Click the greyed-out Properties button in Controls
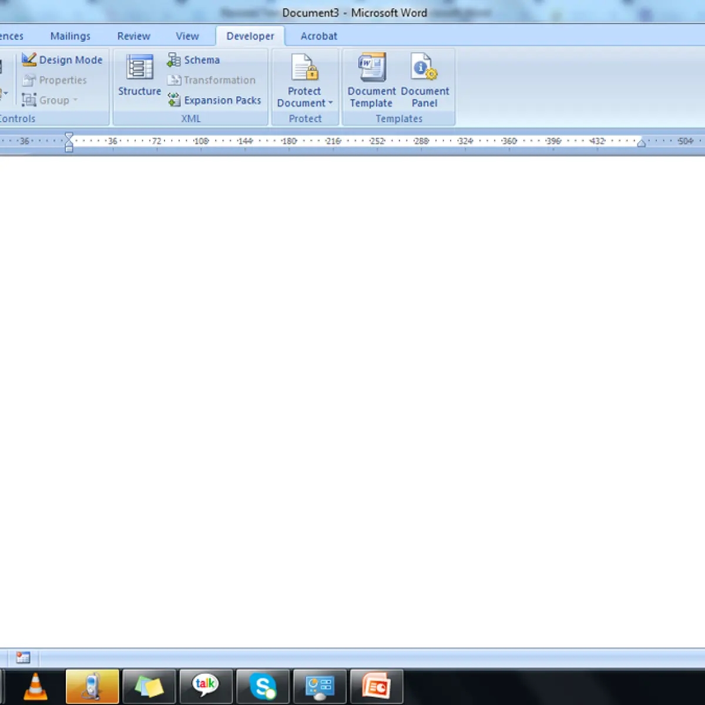 (x=55, y=80)
